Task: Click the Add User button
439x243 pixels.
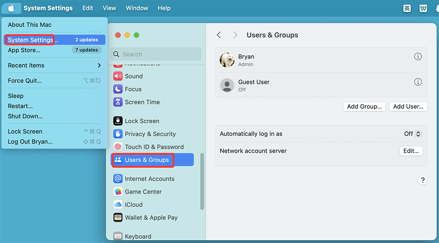Action: (x=408, y=107)
